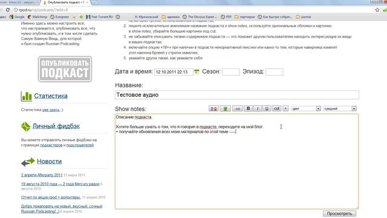The width and height of the screenshot is (387, 218).
Task: Click the Эпизод input field
Action: (274, 72)
